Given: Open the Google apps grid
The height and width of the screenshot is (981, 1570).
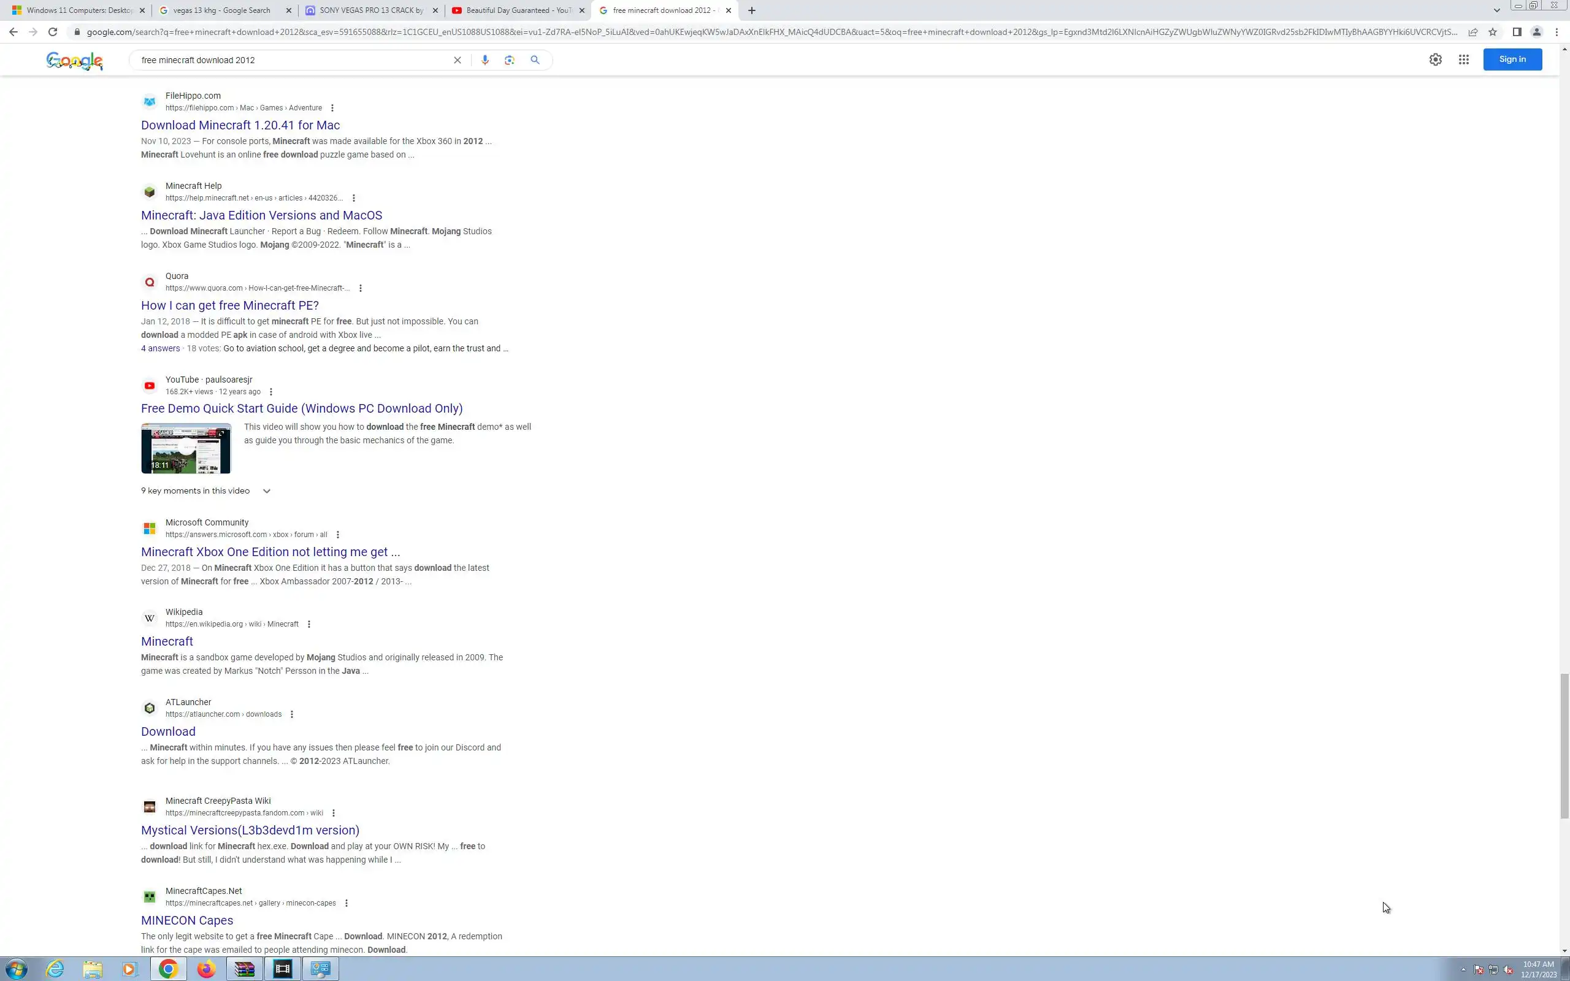Looking at the screenshot, I should (1464, 59).
